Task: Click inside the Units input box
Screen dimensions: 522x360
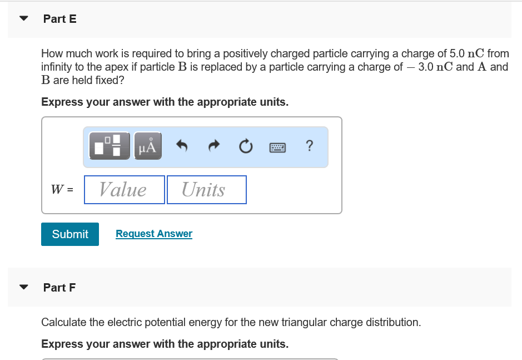Action: pos(206,189)
